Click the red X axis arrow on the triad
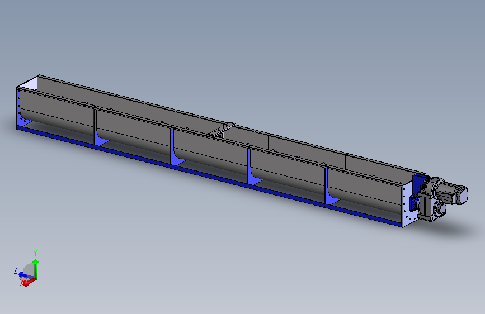 click(x=30, y=282)
